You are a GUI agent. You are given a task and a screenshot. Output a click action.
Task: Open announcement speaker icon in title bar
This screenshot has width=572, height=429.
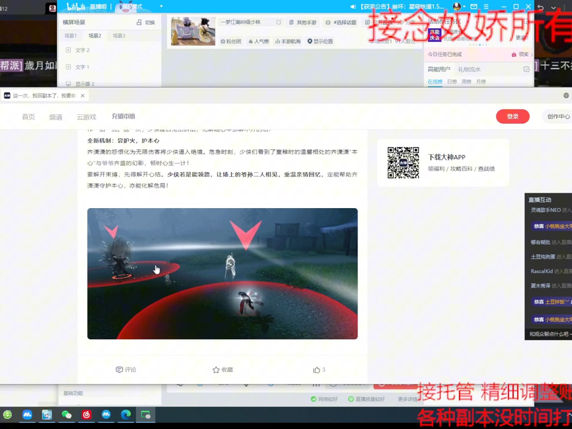pyautogui.click(x=353, y=7)
